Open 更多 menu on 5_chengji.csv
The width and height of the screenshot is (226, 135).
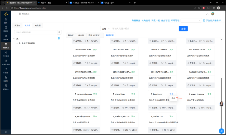click(x=133, y=94)
